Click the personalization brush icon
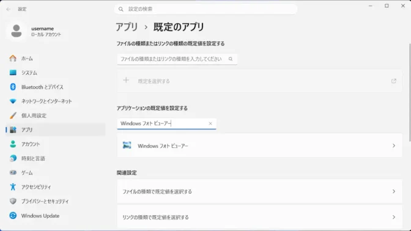Screen dimensions: 411x231 13,116
